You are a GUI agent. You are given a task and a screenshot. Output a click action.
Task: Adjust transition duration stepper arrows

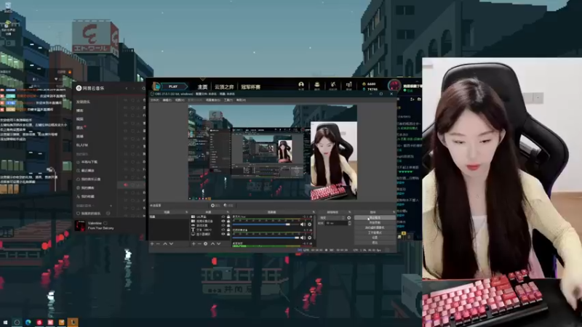pyautogui.click(x=349, y=223)
